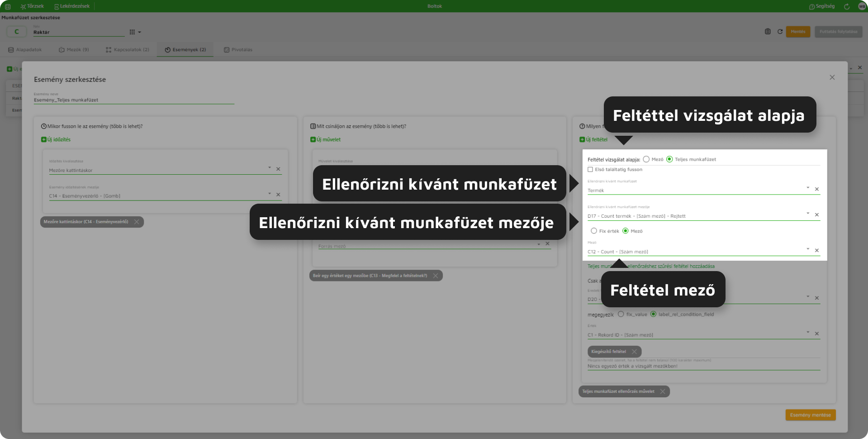This screenshot has height=439, width=868.
Task: Clear the C14 - Eseményvezérlő field
Action: (x=278, y=195)
